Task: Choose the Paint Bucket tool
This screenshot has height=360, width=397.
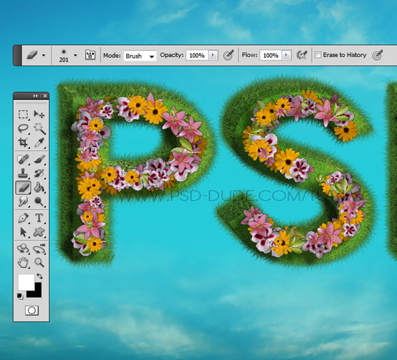Action: click(39, 188)
